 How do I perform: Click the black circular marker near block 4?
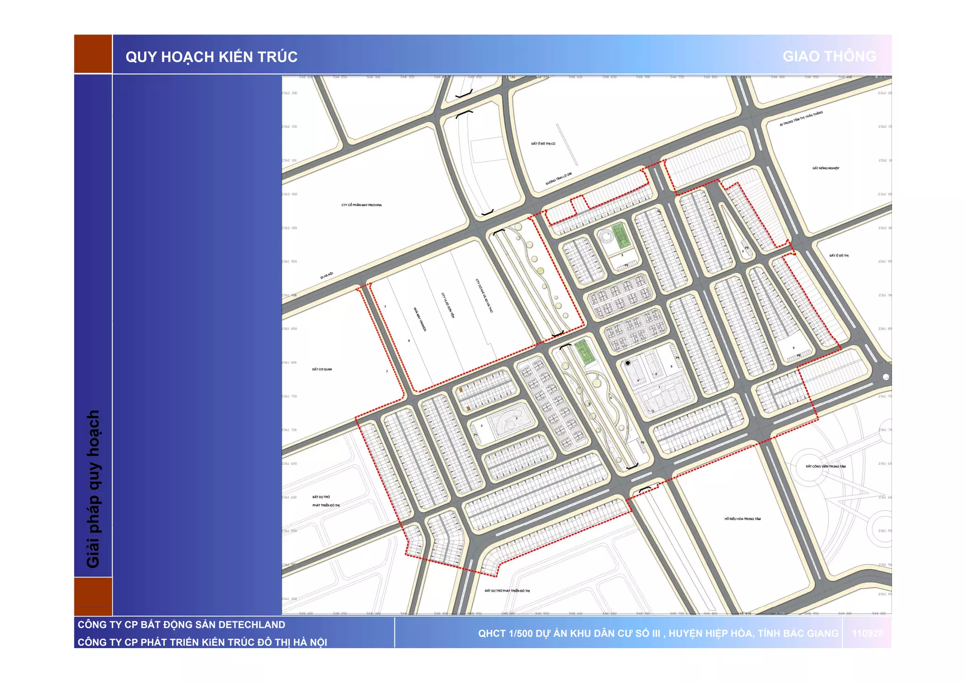(x=628, y=363)
